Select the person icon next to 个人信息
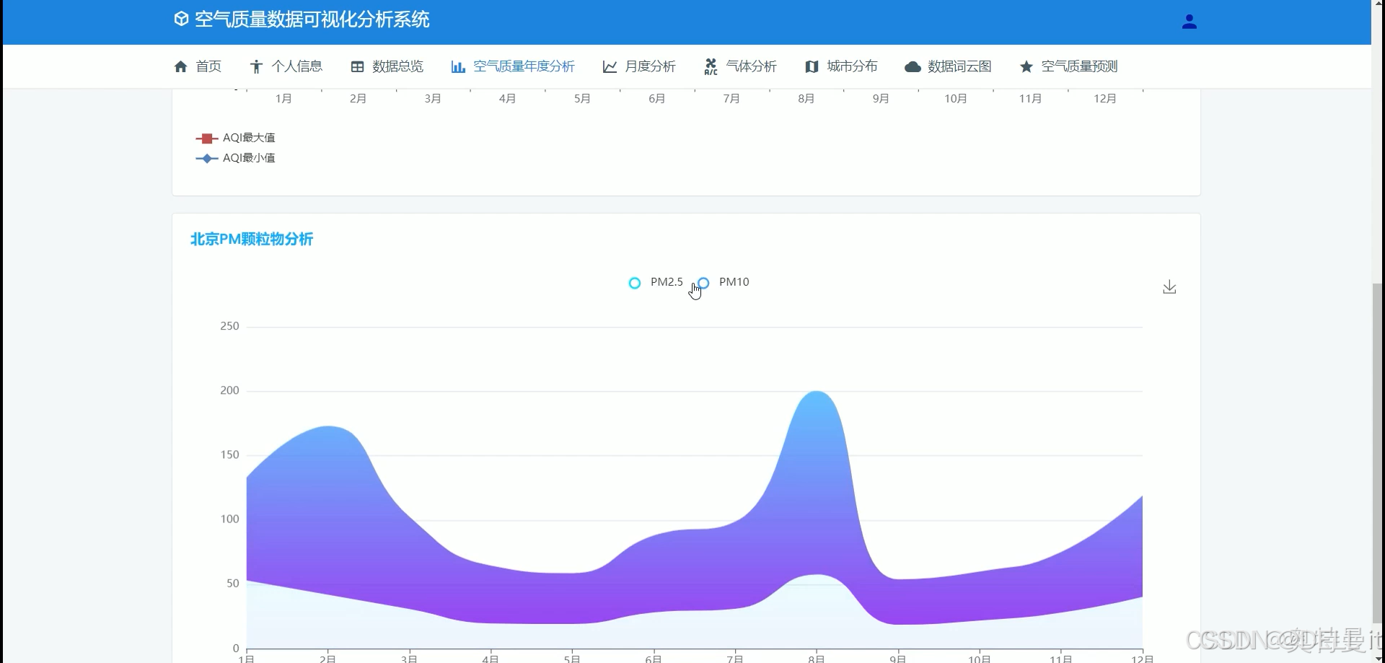1385x663 pixels. pyautogui.click(x=256, y=66)
